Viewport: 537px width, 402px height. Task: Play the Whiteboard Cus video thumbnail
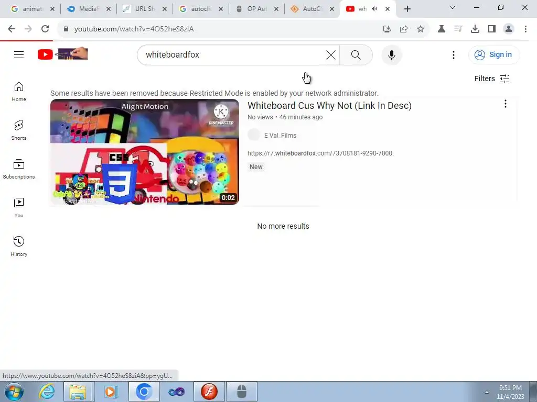(145, 152)
